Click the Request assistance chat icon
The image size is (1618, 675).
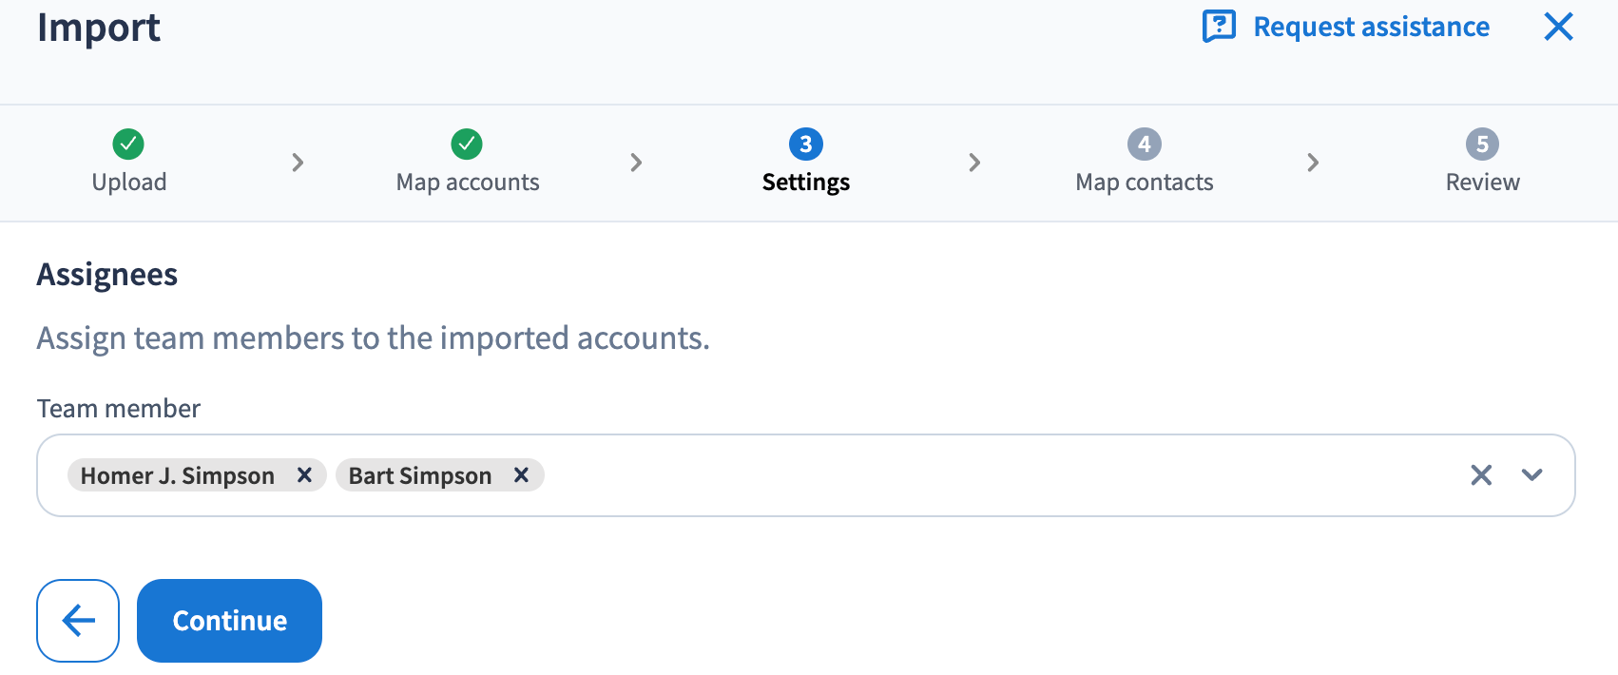(x=1219, y=27)
